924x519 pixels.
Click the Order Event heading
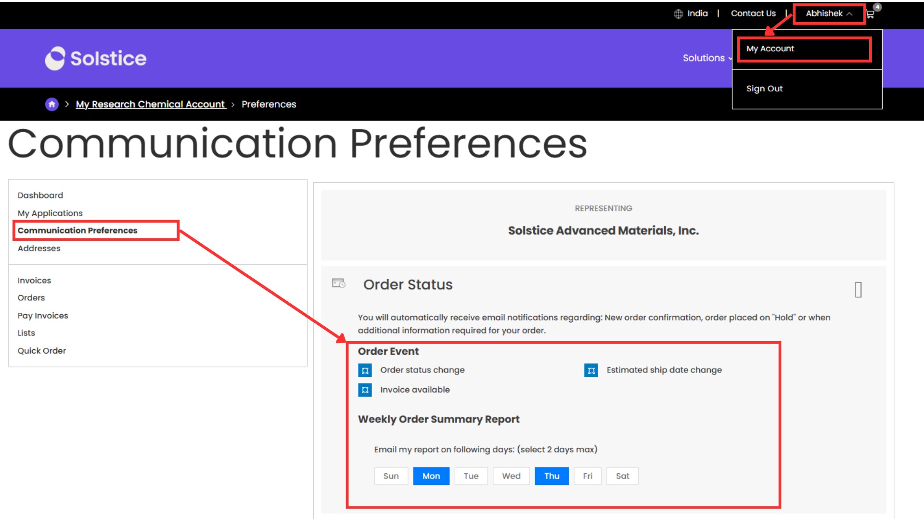pos(388,351)
